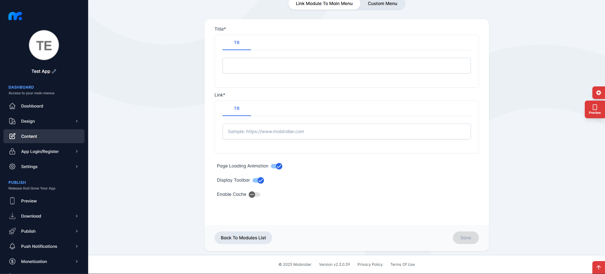Open the red settings gear button
The width and height of the screenshot is (605, 274).
point(599,93)
